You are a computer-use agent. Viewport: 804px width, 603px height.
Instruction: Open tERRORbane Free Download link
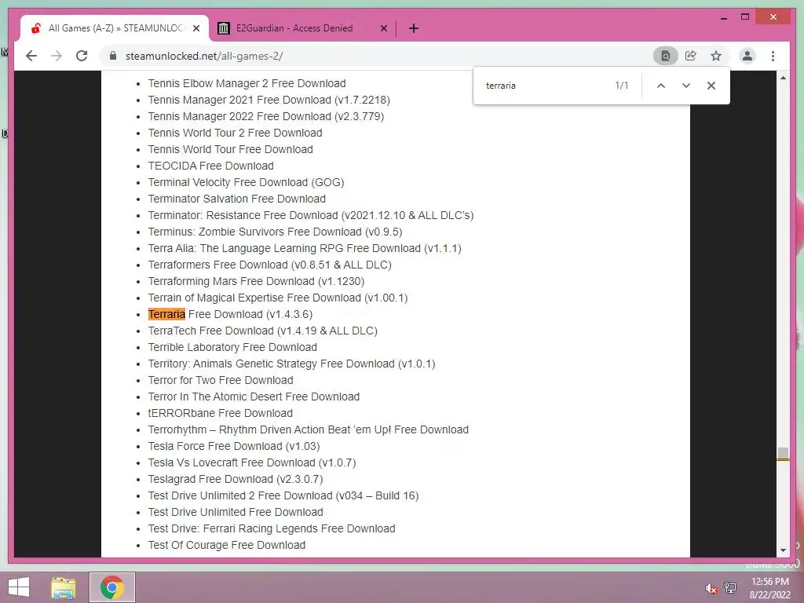pyautogui.click(x=221, y=413)
